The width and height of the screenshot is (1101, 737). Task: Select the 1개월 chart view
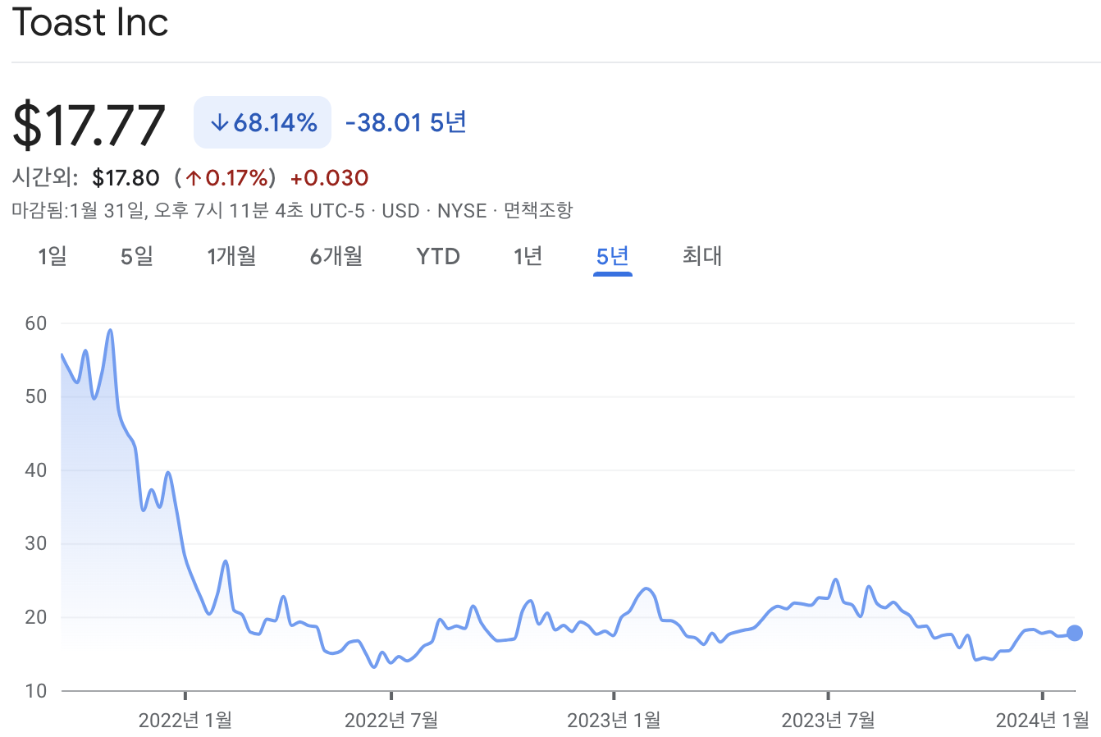pyautogui.click(x=232, y=256)
